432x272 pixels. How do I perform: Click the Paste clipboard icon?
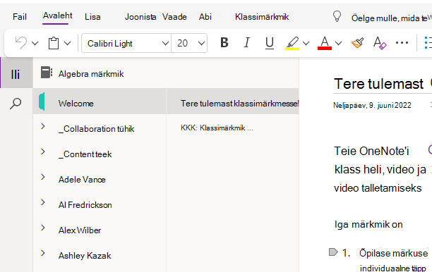point(54,43)
